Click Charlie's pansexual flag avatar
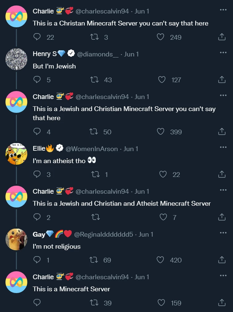 (x=16, y=16)
